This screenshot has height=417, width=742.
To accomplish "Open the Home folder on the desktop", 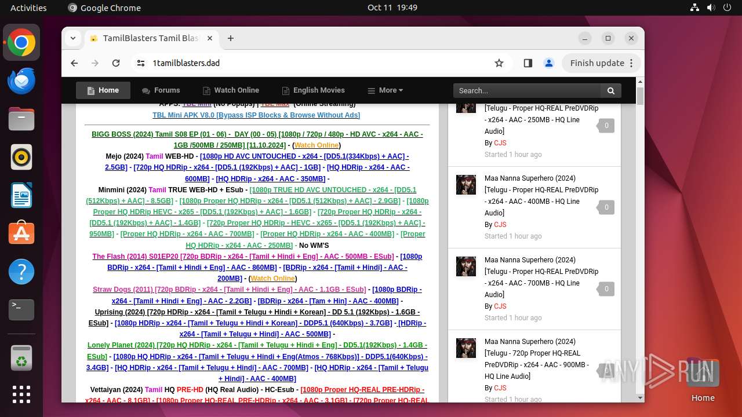I will pos(703,380).
